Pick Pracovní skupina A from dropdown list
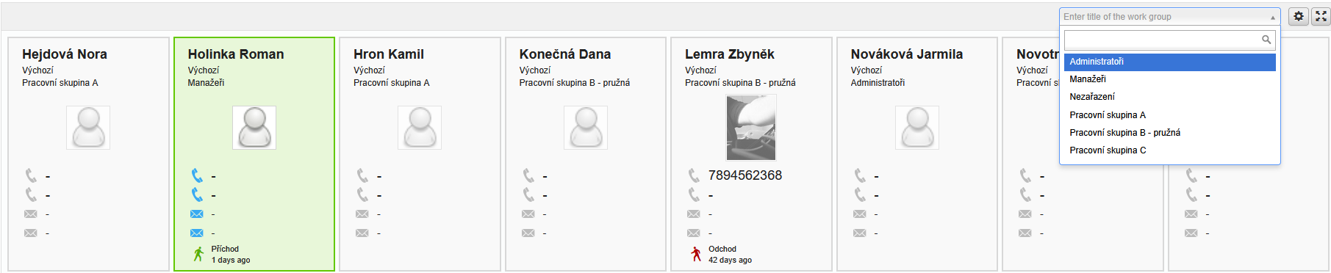 (x=1169, y=115)
